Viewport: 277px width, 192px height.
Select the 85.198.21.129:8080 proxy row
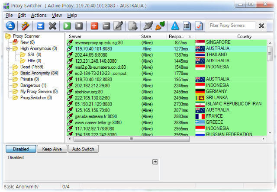tap(167, 104)
